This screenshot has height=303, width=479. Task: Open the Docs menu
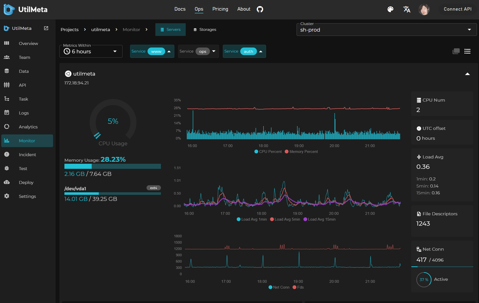(x=180, y=9)
